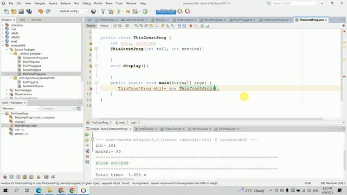Undo the last edit via toolbar
Screen dimensions: 347x195
click(x=41, y=11)
